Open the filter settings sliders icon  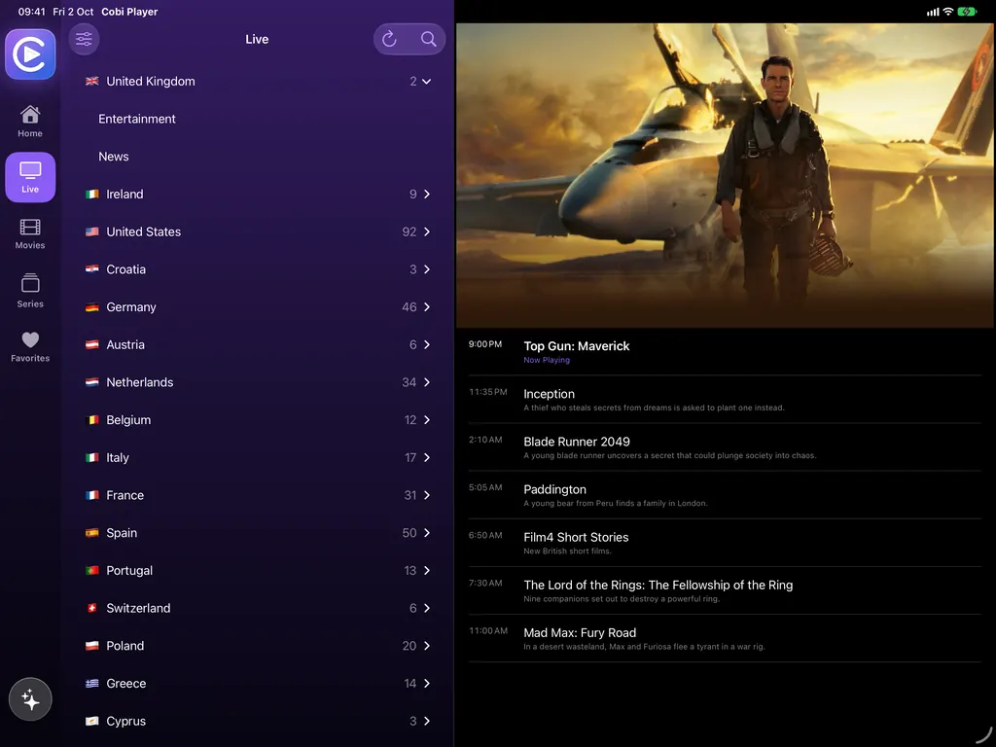(x=84, y=39)
